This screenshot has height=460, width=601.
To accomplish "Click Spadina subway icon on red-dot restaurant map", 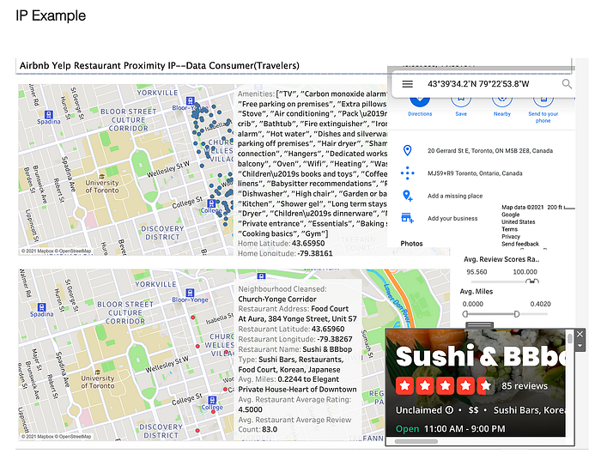I will (x=41, y=306).
